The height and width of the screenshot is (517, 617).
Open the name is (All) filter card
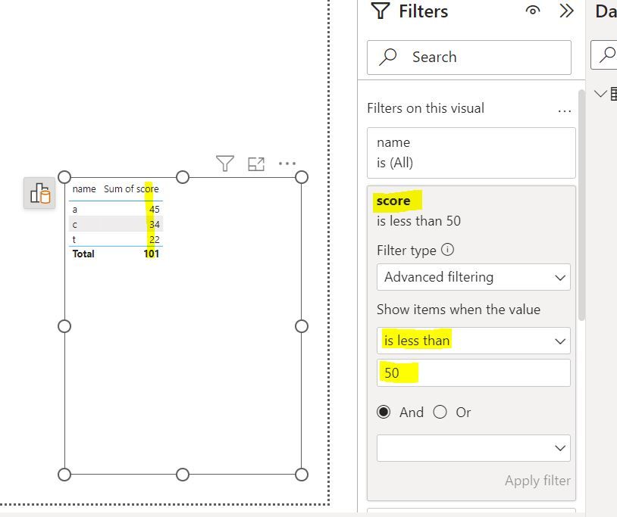point(471,153)
